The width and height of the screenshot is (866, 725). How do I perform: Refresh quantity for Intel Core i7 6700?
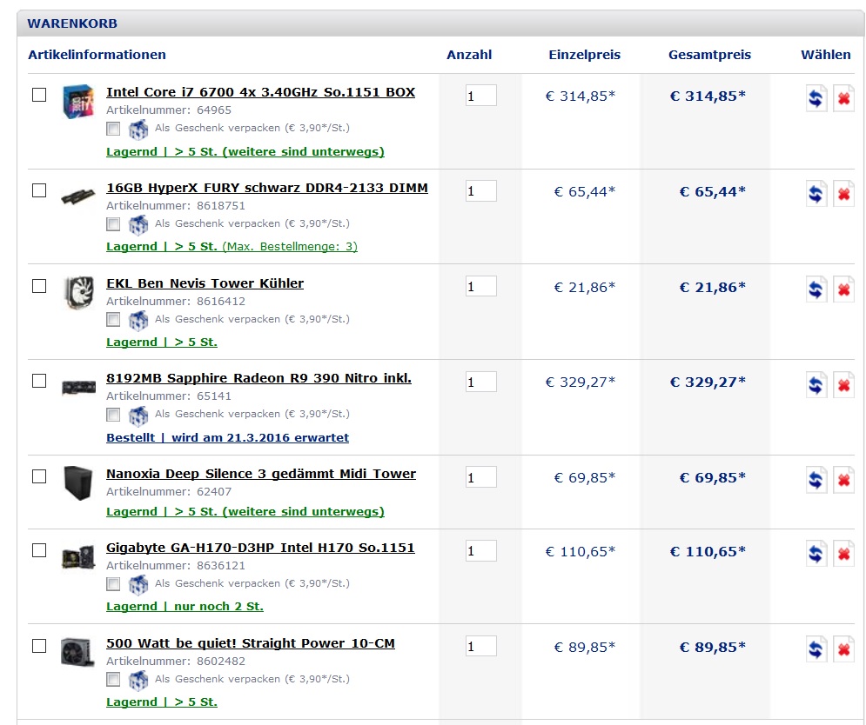point(816,98)
